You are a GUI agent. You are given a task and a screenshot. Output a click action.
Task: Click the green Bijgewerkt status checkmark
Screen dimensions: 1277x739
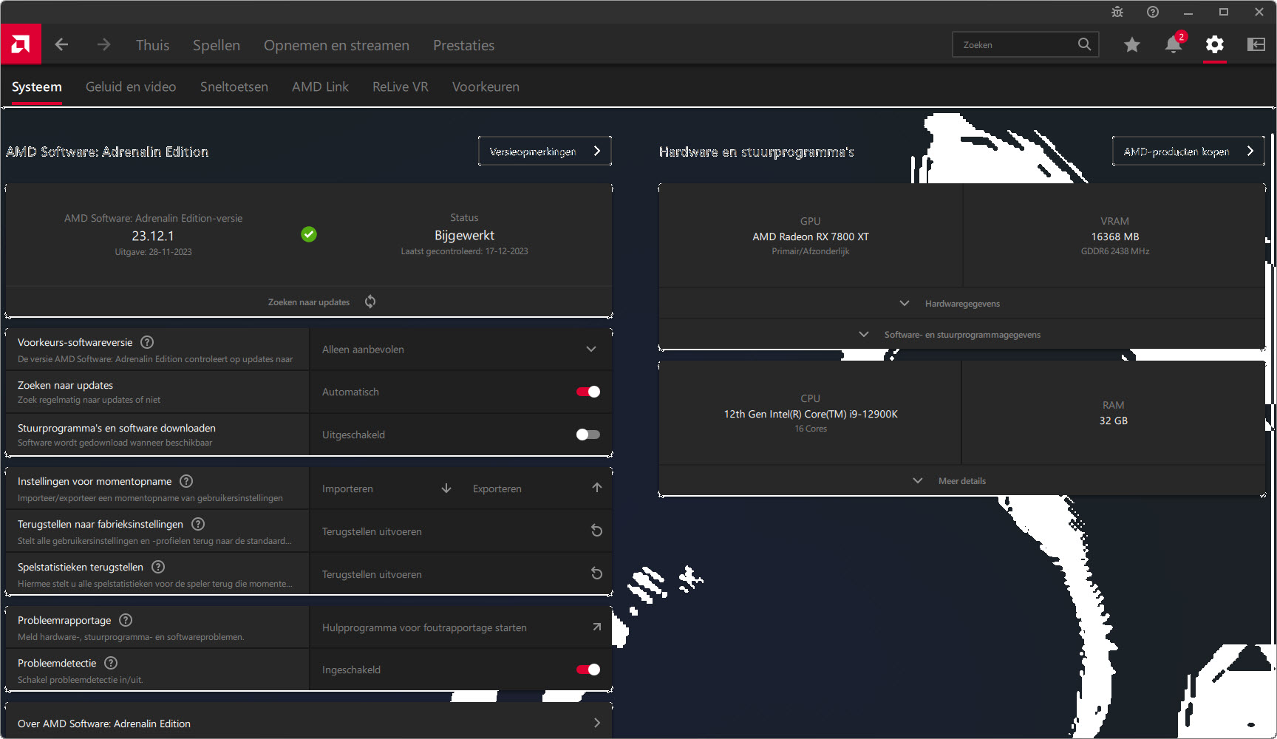[x=309, y=234]
